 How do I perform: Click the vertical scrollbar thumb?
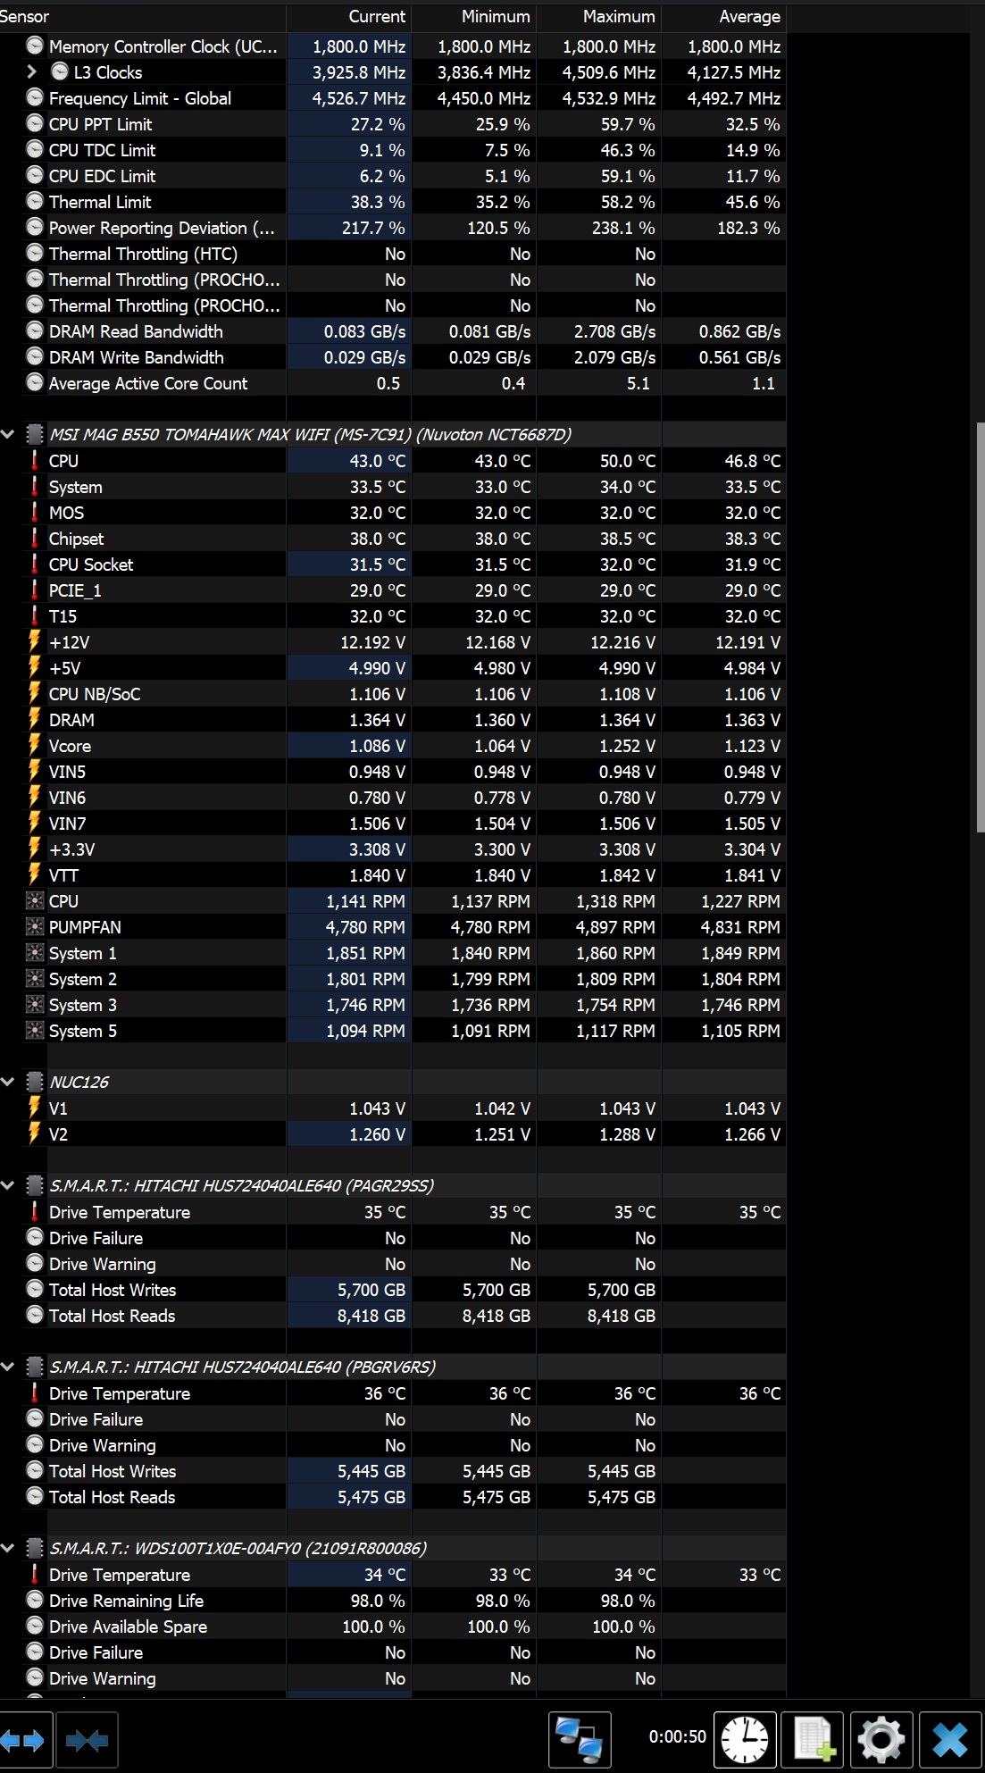980,628
